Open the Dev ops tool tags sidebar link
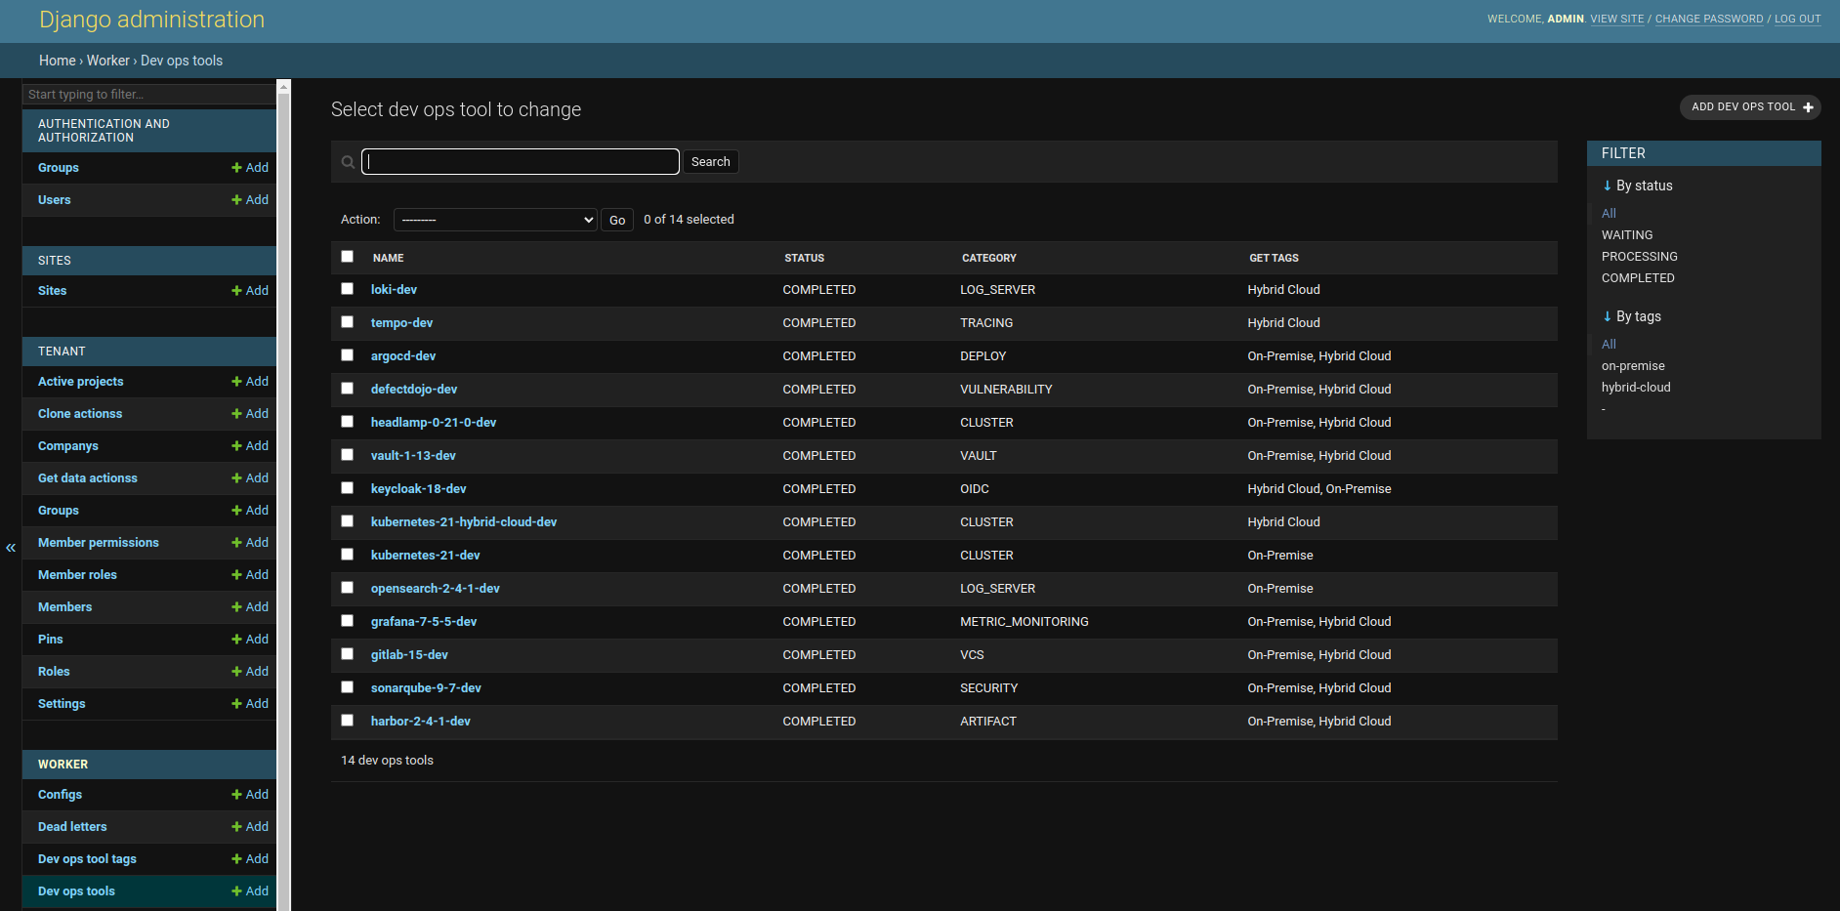 pyautogui.click(x=87, y=859)
